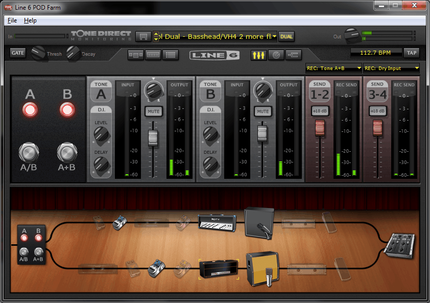Select the dimmed orange pedal before Tone A amp
This screenshot has width=430, height=303.
pyautogui.click(x=183, y=223)
